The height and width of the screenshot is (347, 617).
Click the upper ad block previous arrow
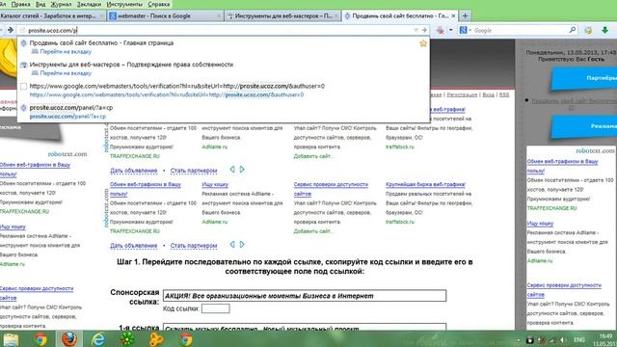pos(232,170)
